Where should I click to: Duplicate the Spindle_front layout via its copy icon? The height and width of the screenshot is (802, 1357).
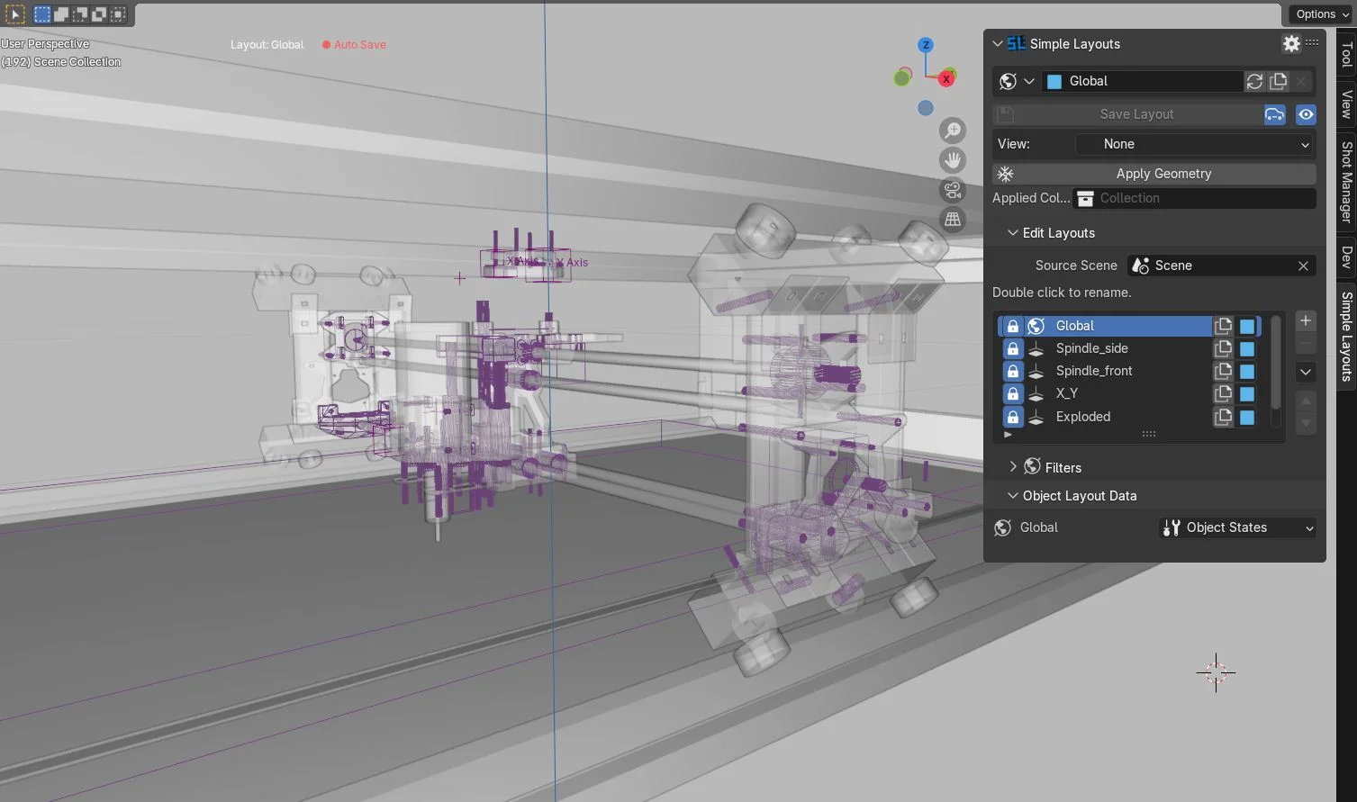click(x=1223, y=371)
